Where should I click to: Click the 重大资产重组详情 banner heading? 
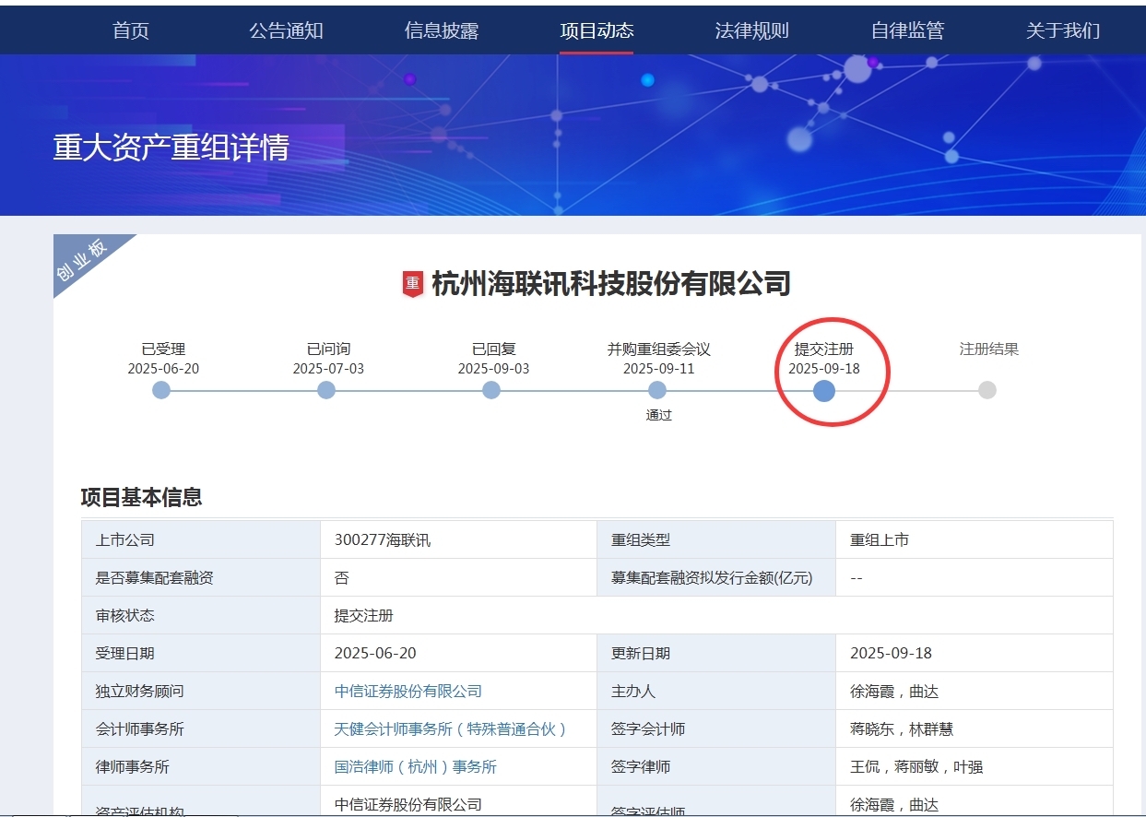(x=171, y=148)
